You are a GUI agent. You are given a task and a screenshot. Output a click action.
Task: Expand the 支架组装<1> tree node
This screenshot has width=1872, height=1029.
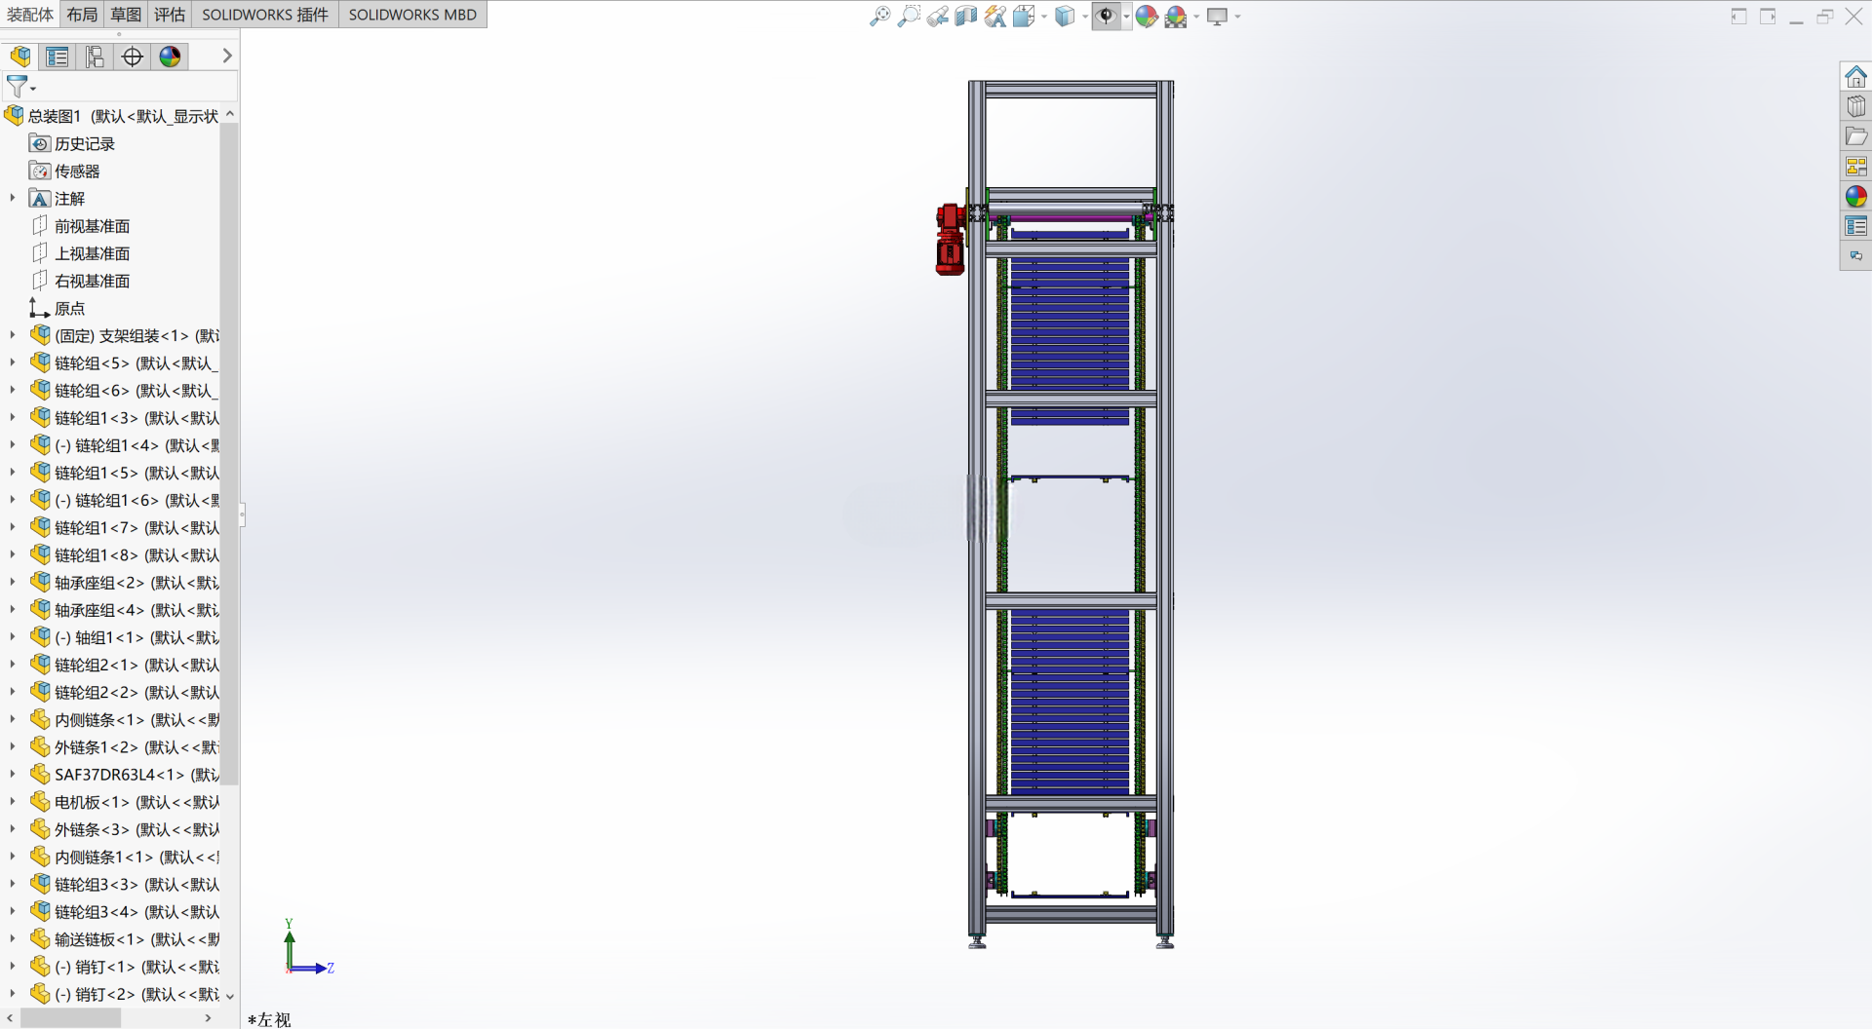coord(12,335)
